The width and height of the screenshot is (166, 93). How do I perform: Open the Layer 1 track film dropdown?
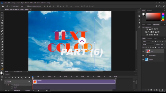point(29,82)
